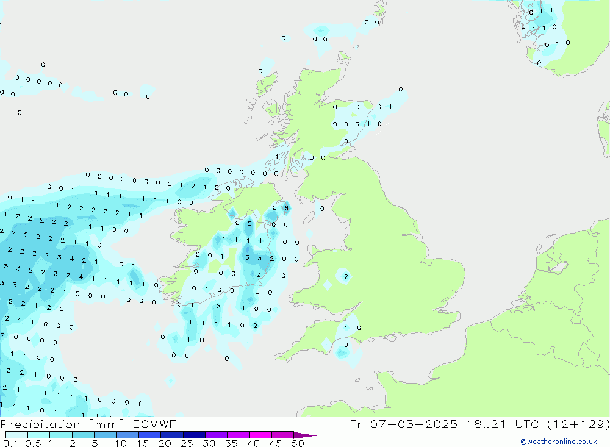Screen dimensions: 610x447
Task: Click legend scale label '20'
Action: pyautogui.click(x=165, y=443)
